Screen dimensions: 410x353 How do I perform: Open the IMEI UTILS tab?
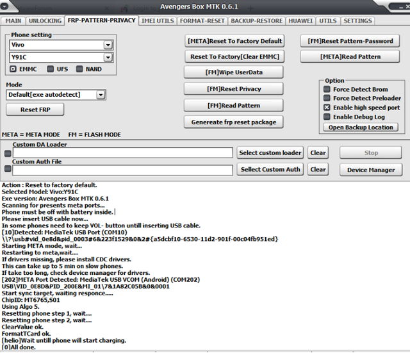point(158,21)
